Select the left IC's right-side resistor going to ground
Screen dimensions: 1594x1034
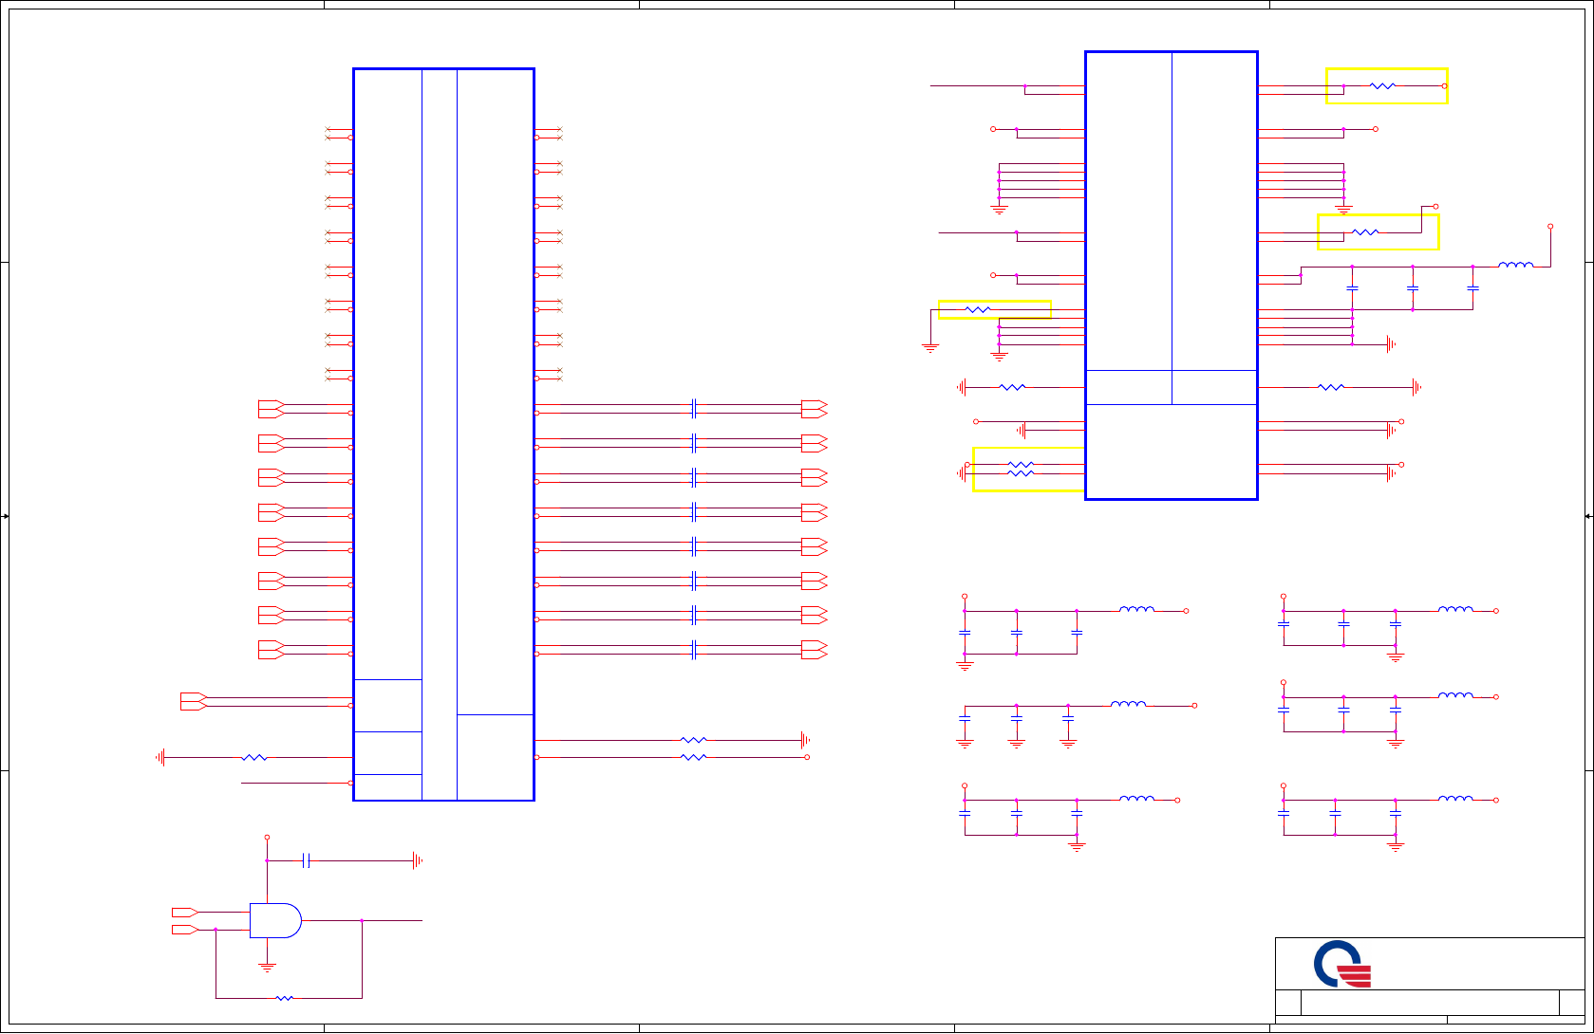point(694,740)
